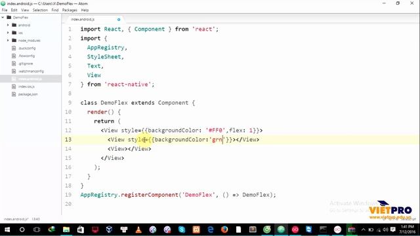Collapse the DemoFlex project root folder
This screenshot has height=236, width=420.
pos(3,18)
